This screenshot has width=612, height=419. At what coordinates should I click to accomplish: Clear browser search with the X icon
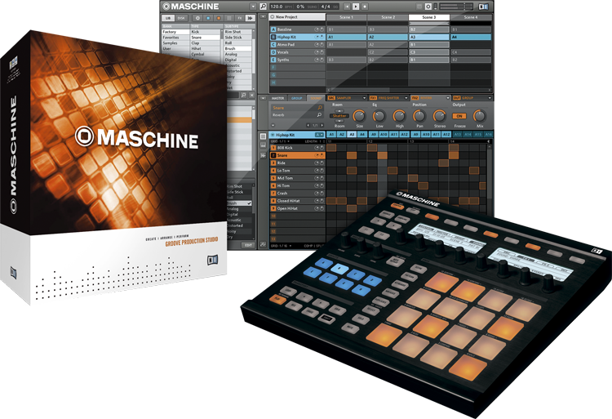tap(252, 95)
